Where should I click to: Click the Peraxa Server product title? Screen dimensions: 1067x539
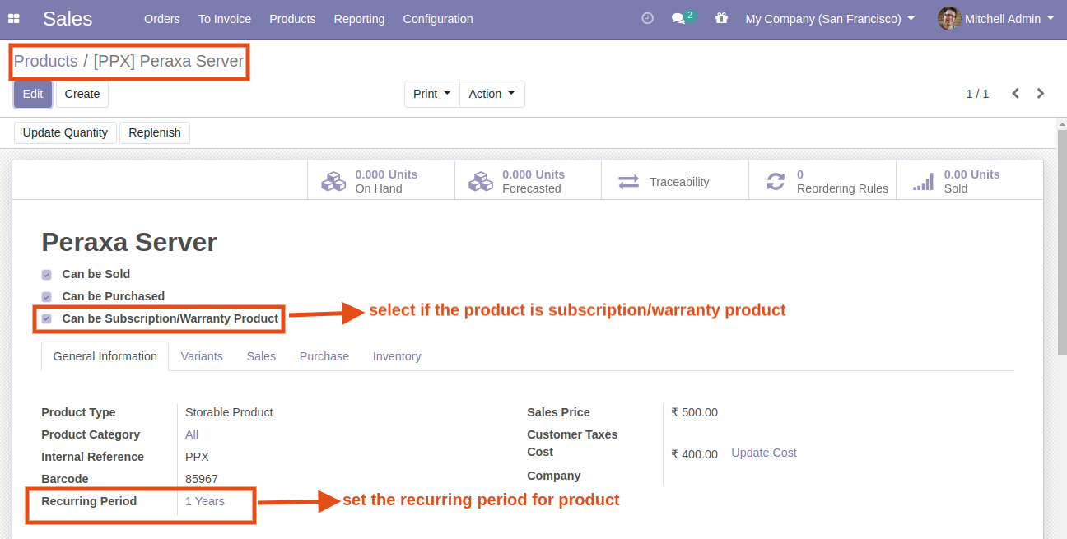[129, 242]
